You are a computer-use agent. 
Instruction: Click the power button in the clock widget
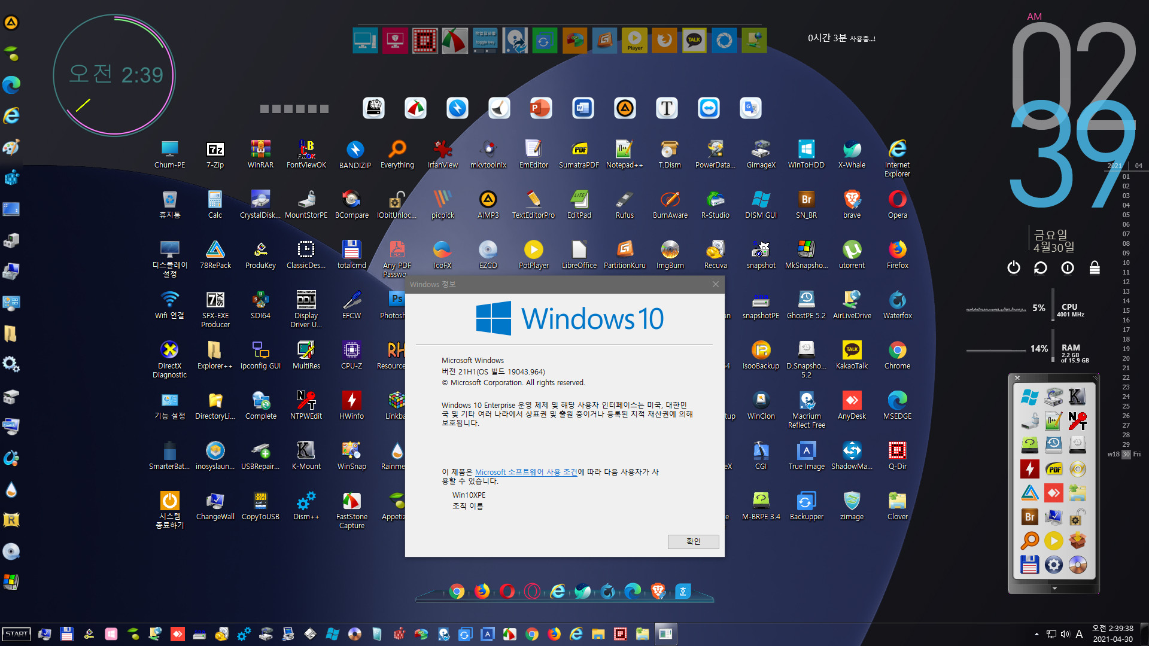click(x=1013, y=267)
